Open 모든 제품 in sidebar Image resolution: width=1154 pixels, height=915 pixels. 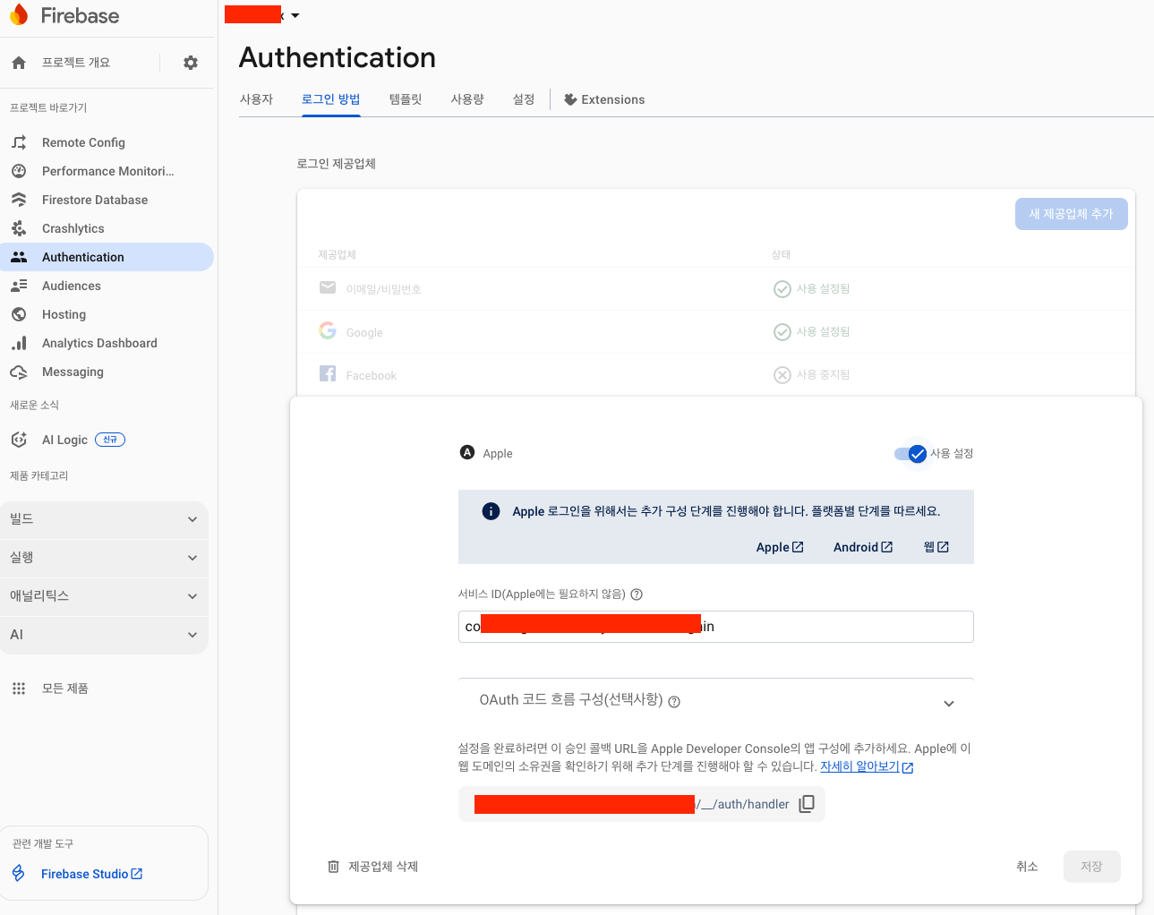65,688
